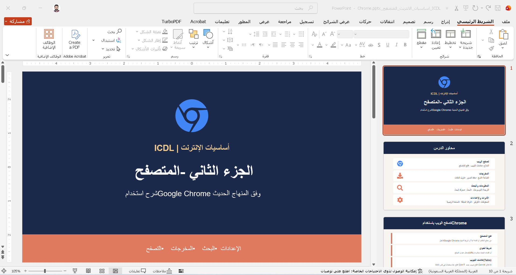Click the font color A swatch
516x275 pixels.
[320, 45]
